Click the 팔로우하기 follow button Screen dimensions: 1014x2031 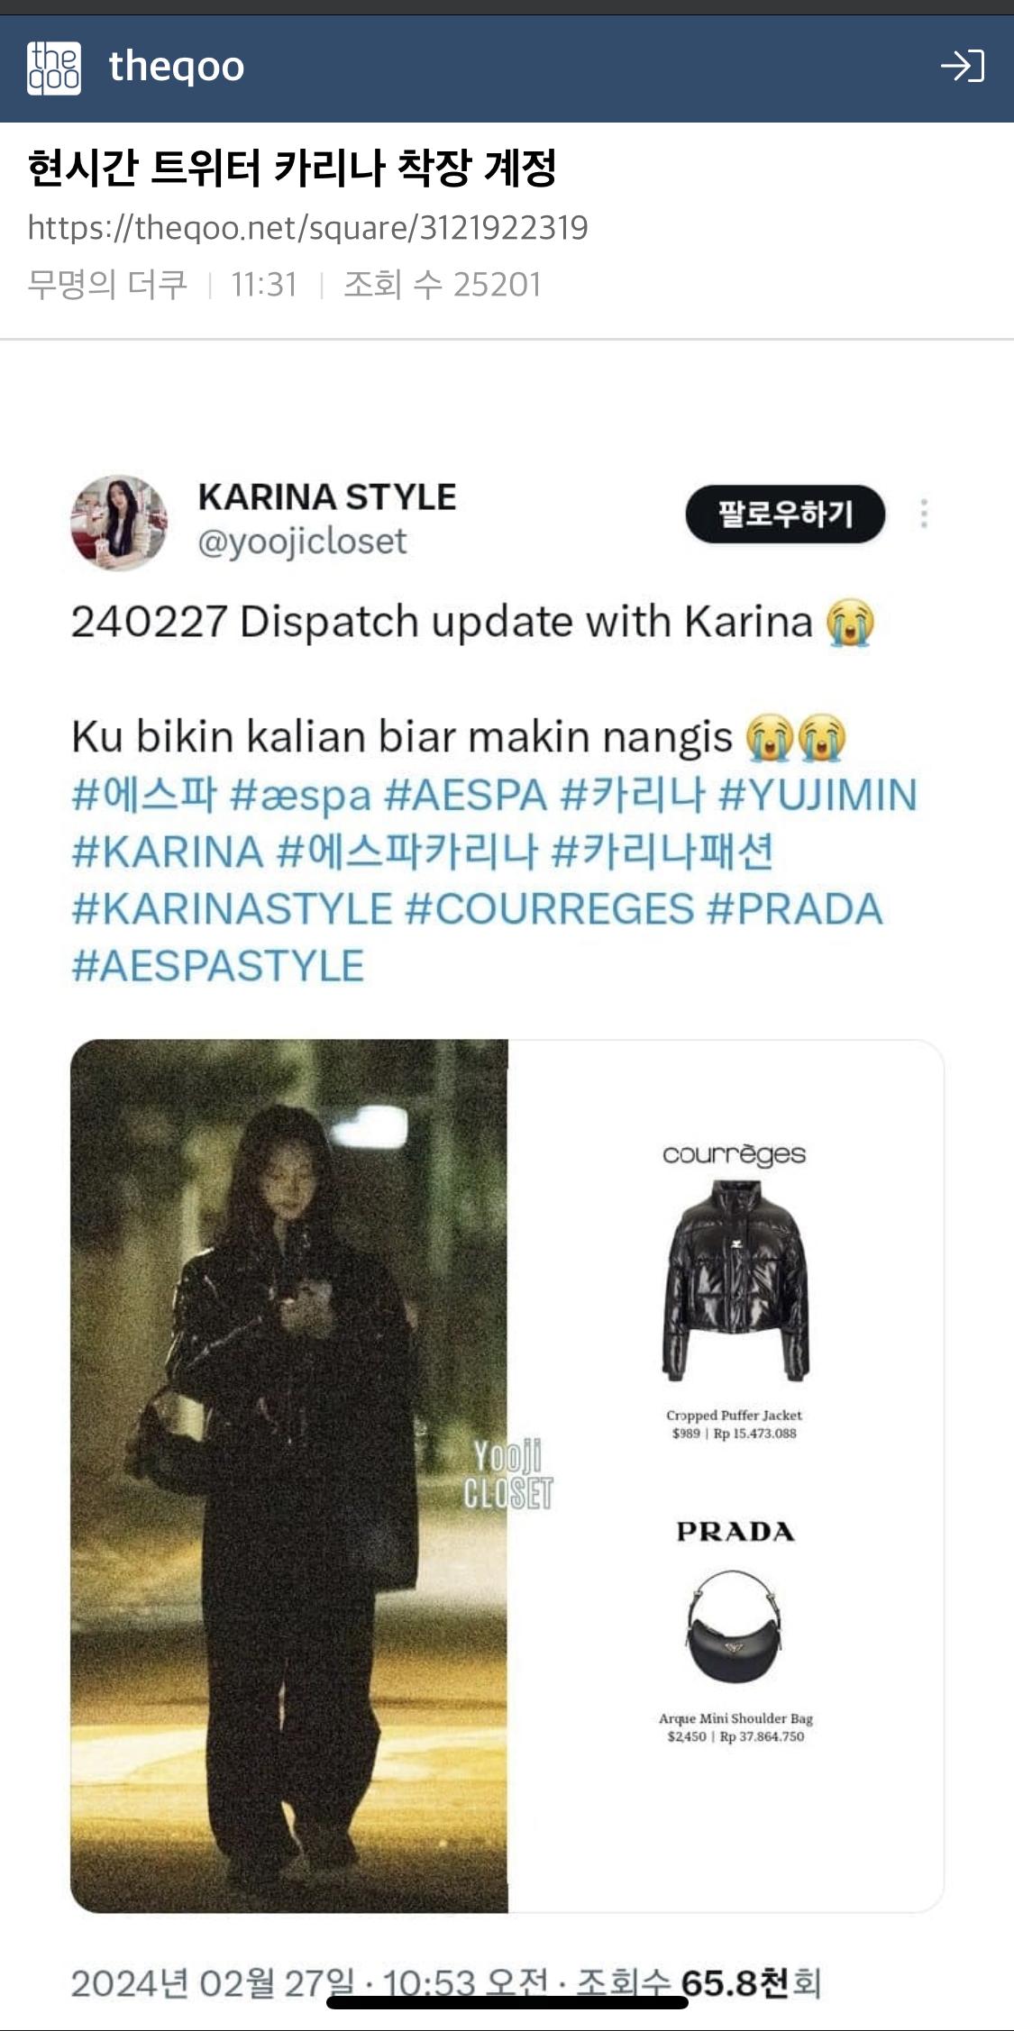point(785,514)
